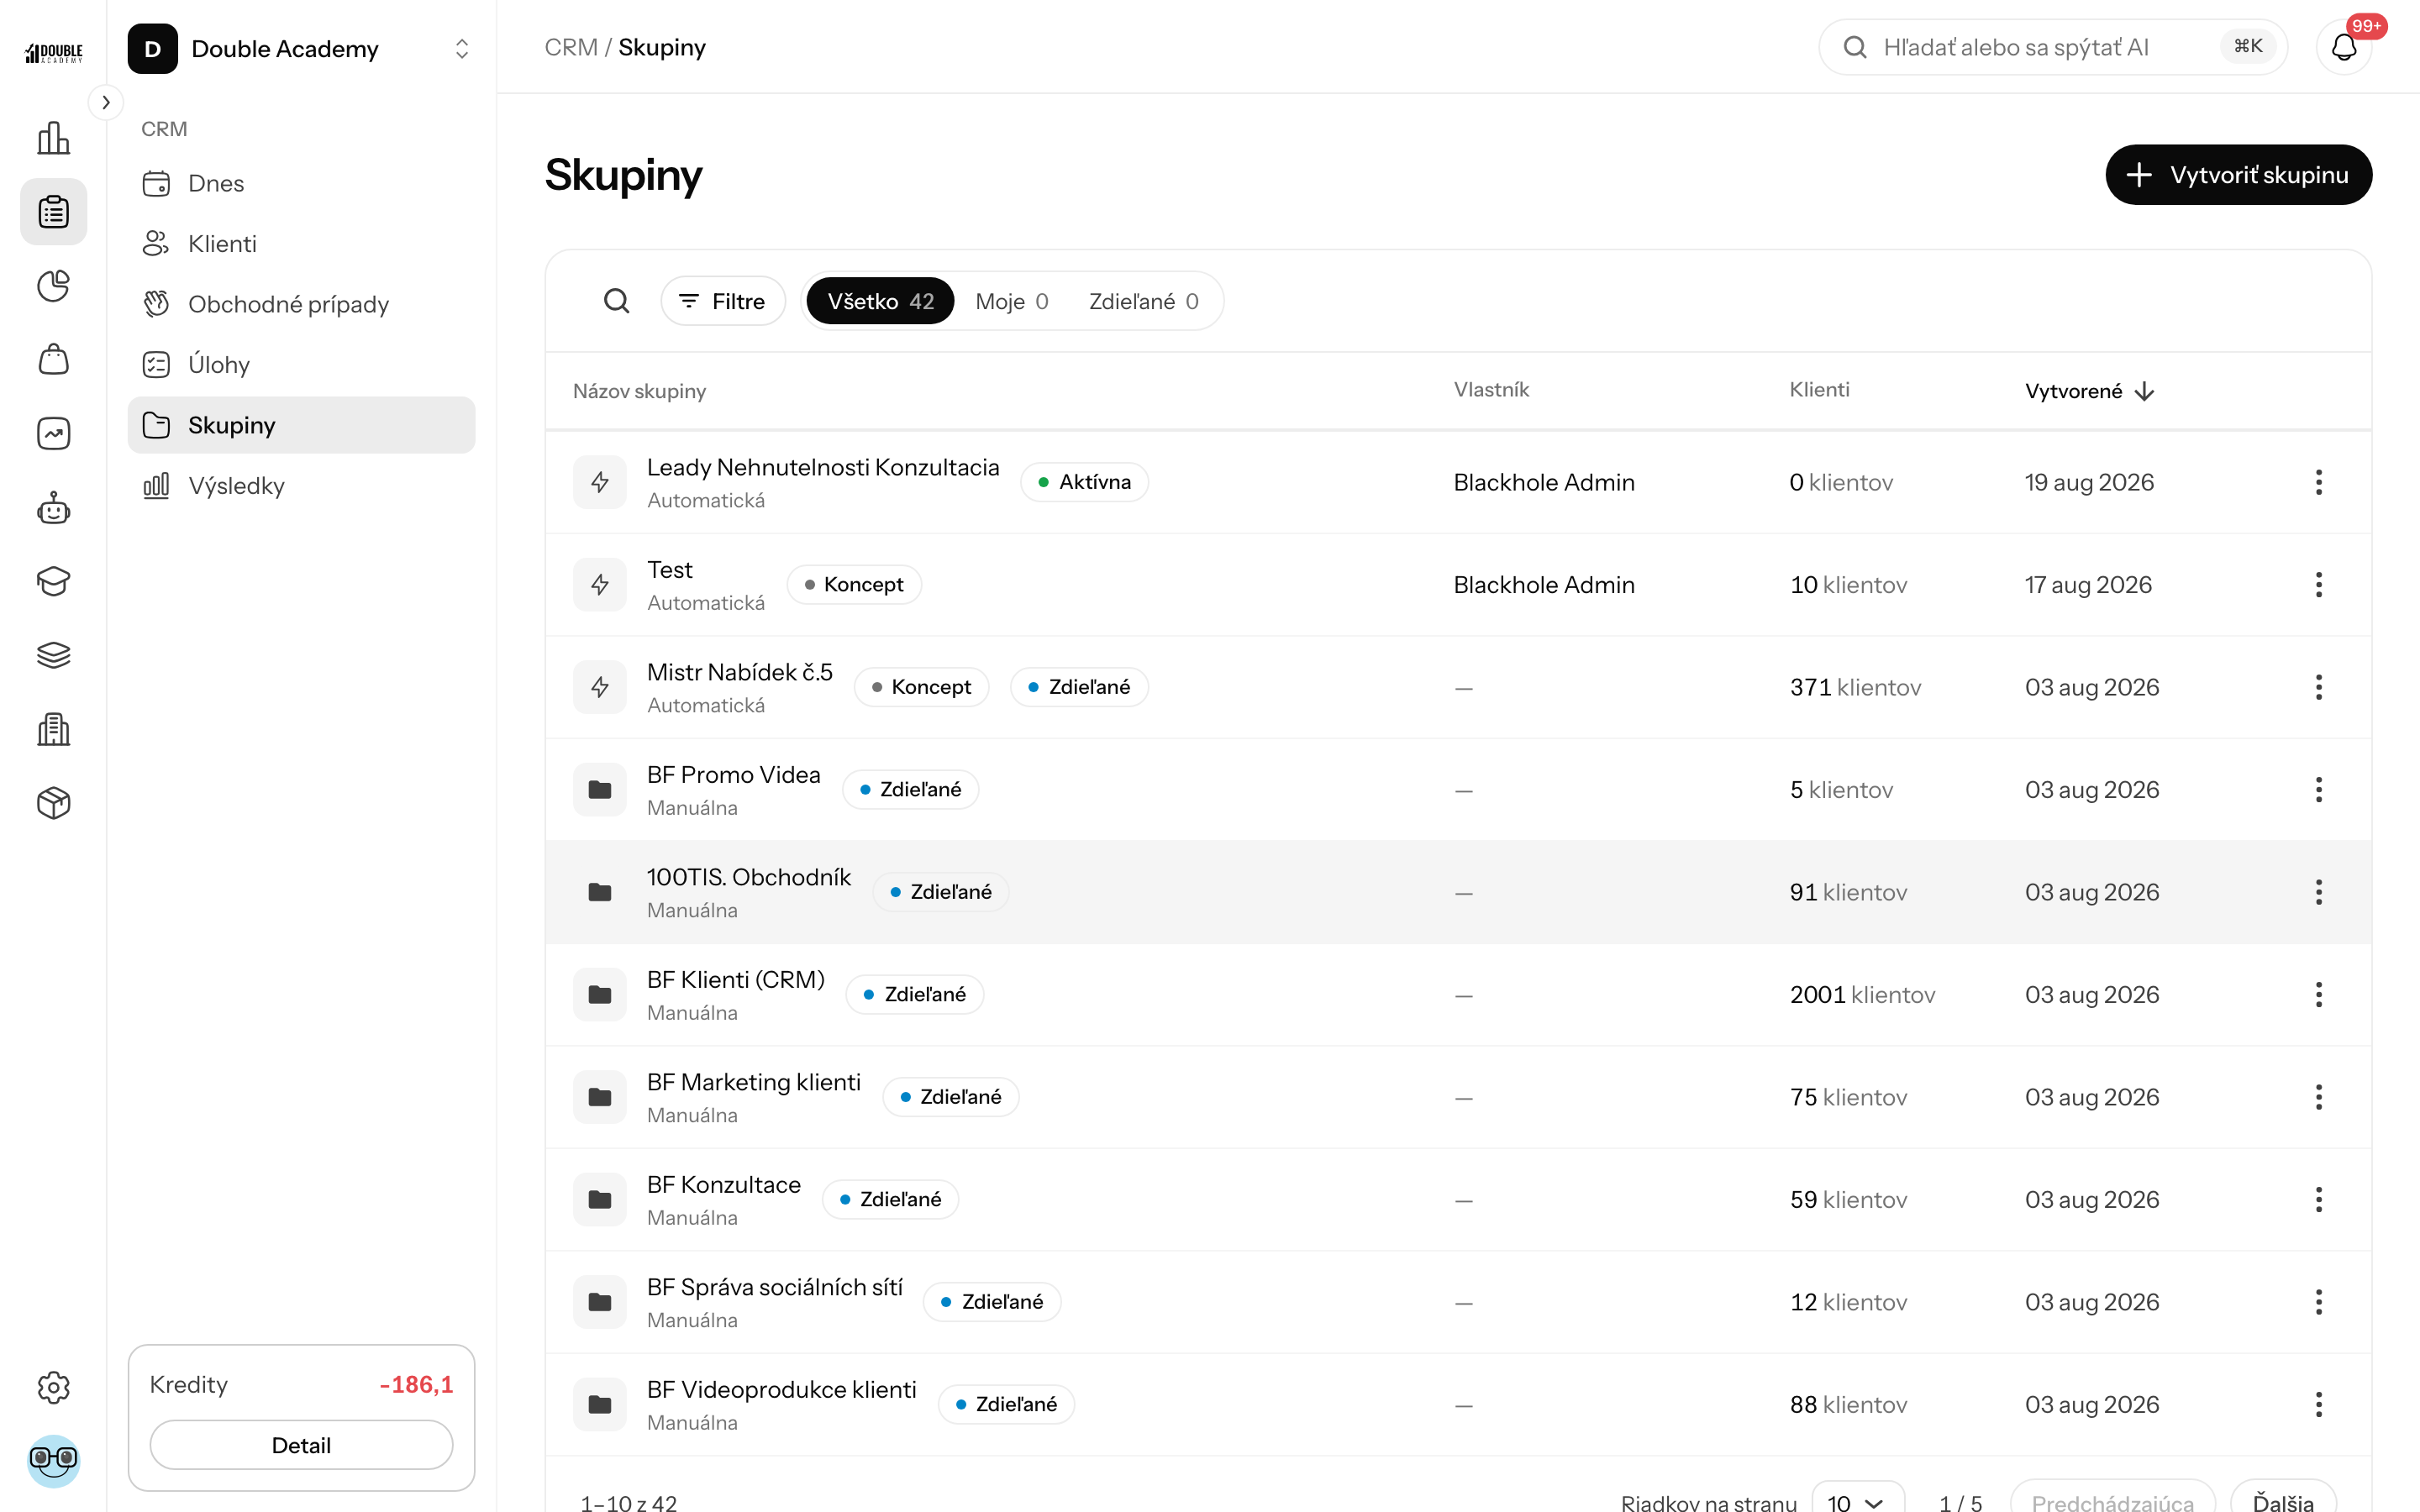Click the Double Academy logo

(53, 52)
